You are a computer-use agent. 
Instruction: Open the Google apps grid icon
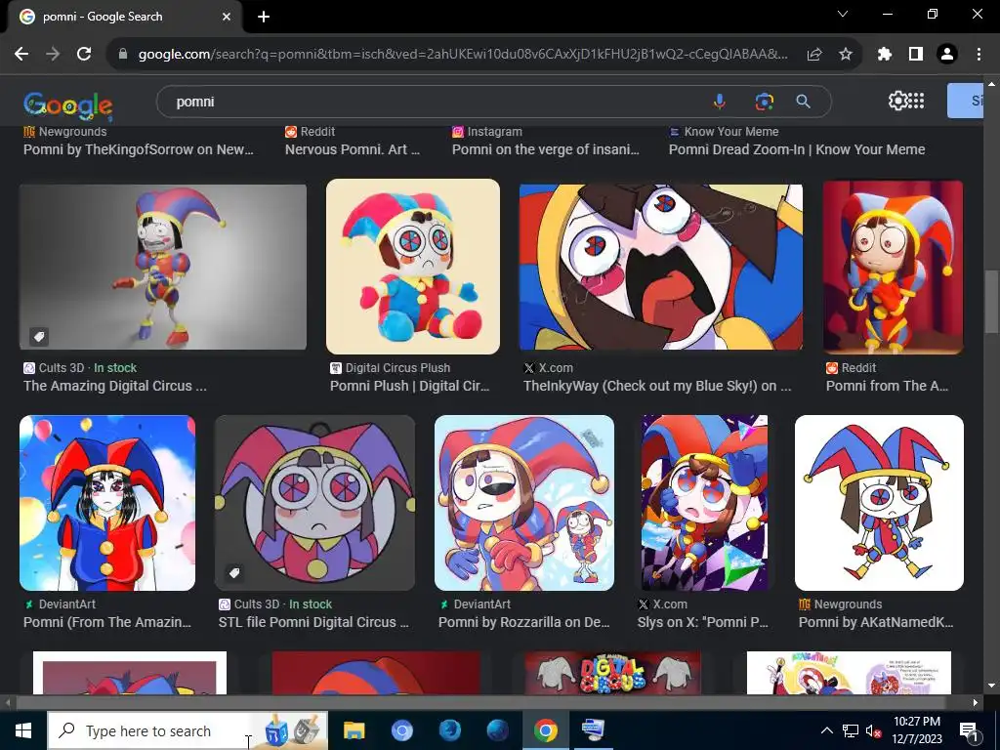pyautogui.click(x=916, y=101)
